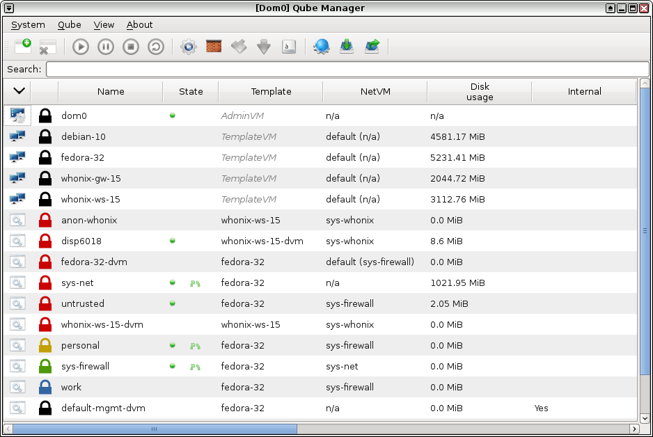Screen dimensions: 653x437
Task: Back up qubes with the green download icon
Action: point(346,47)
